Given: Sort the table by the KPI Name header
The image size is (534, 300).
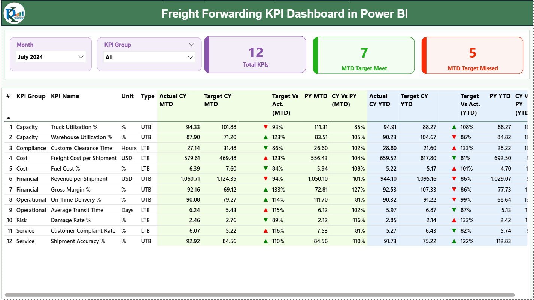Looking at the screenshot, I should point(65,96).
